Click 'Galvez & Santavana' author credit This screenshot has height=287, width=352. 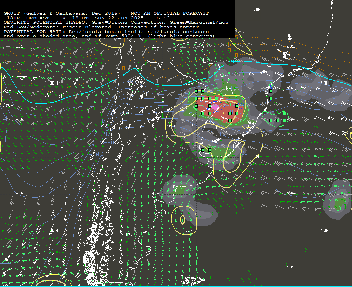(x=56, y=13)
